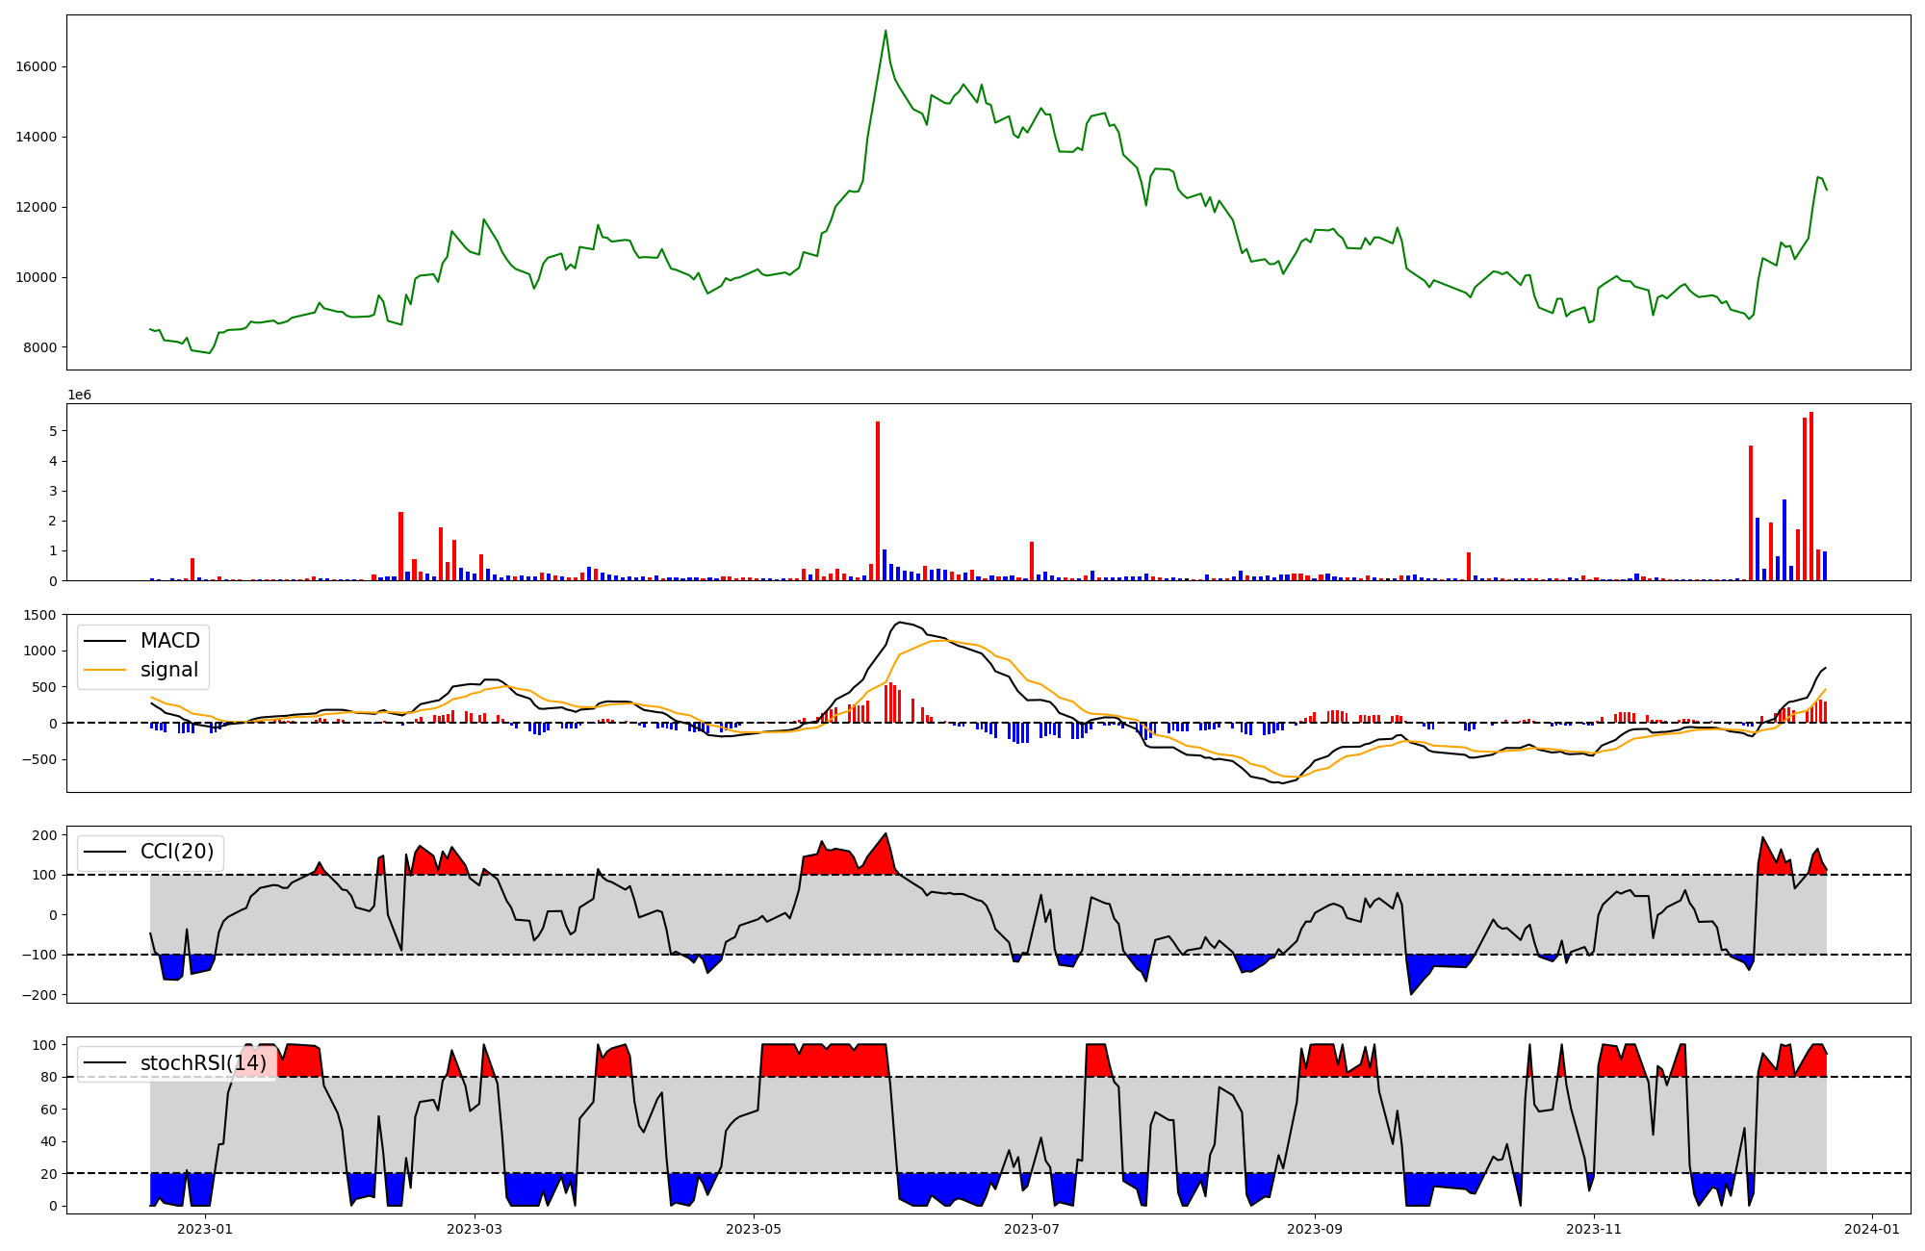The width and height of the screenshot is (1925, 1251).
Task: Click the 2023-11 x-axis tick label
Action: (x=1594, y=1229)
